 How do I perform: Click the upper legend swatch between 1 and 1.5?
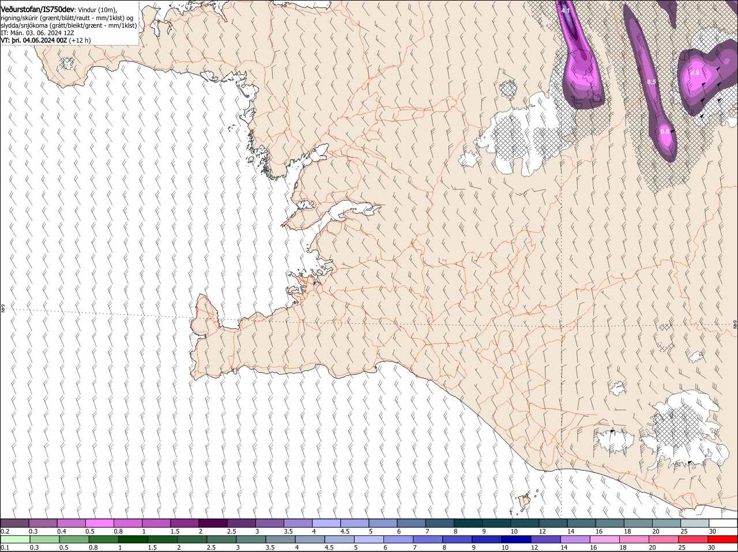click(156, 523)
